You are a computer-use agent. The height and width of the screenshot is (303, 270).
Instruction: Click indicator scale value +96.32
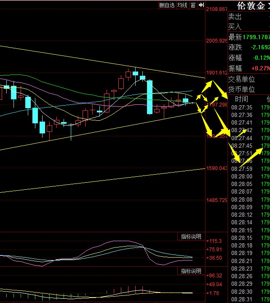214,275
